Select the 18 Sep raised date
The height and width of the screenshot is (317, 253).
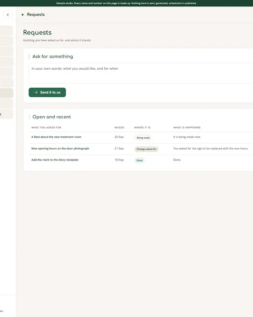119,160
